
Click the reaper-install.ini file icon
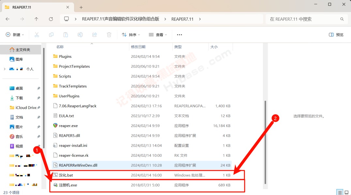(x=55, y=145)
